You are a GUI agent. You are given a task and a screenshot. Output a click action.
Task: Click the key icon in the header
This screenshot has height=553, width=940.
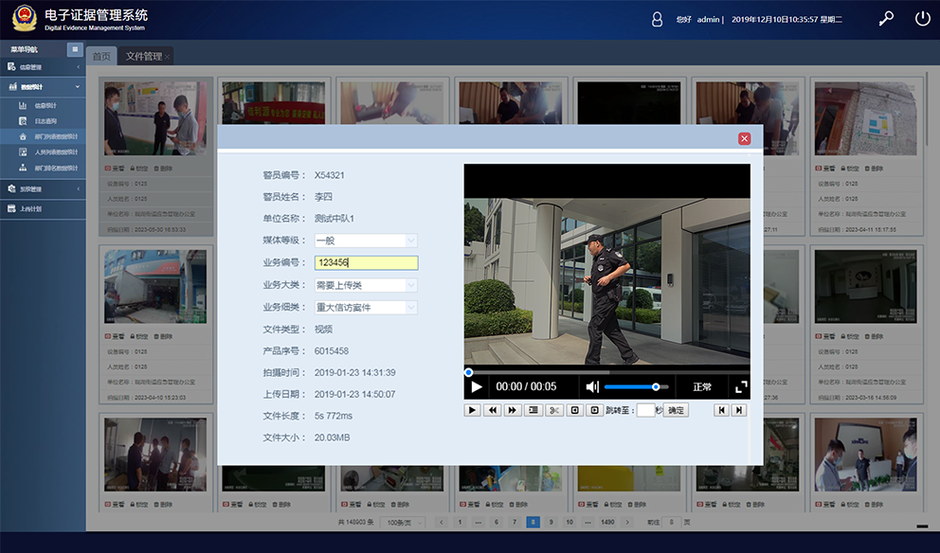point(886,19)
